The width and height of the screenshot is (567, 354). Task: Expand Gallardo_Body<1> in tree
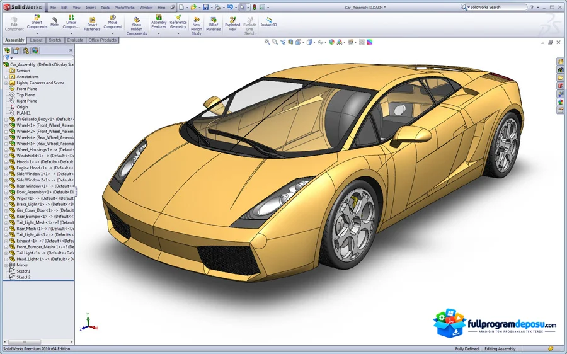coord(6,119)
